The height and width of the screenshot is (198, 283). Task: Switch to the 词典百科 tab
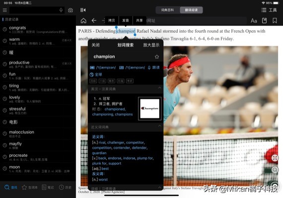coord(167,10)
